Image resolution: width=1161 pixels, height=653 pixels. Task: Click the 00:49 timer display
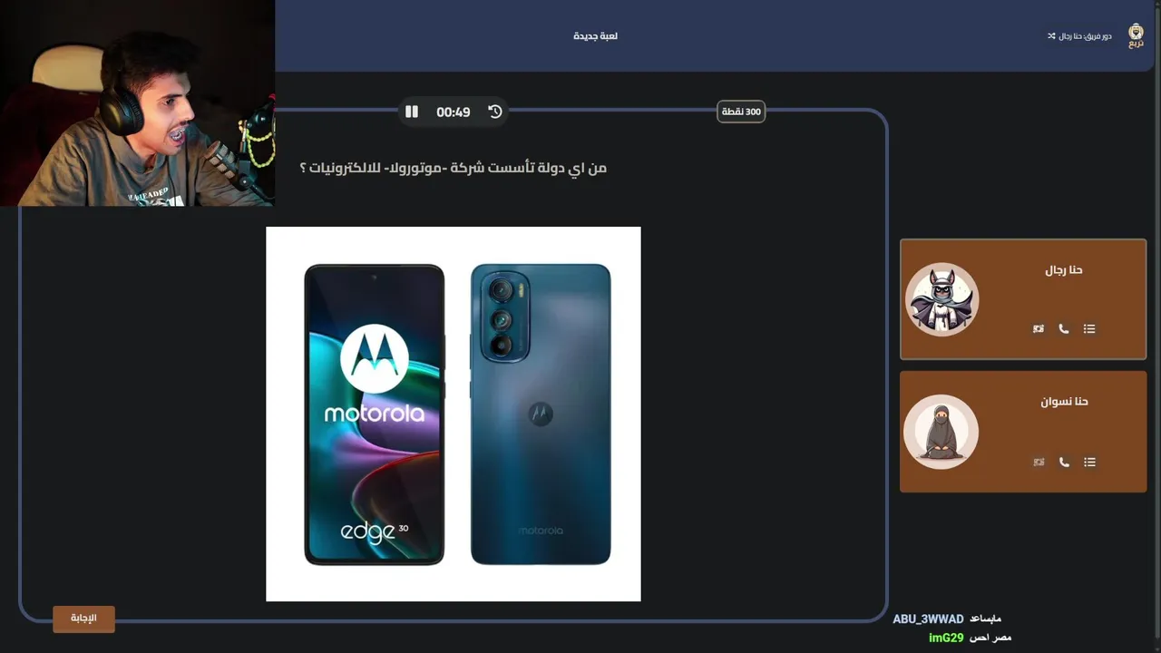coord(453,112)
